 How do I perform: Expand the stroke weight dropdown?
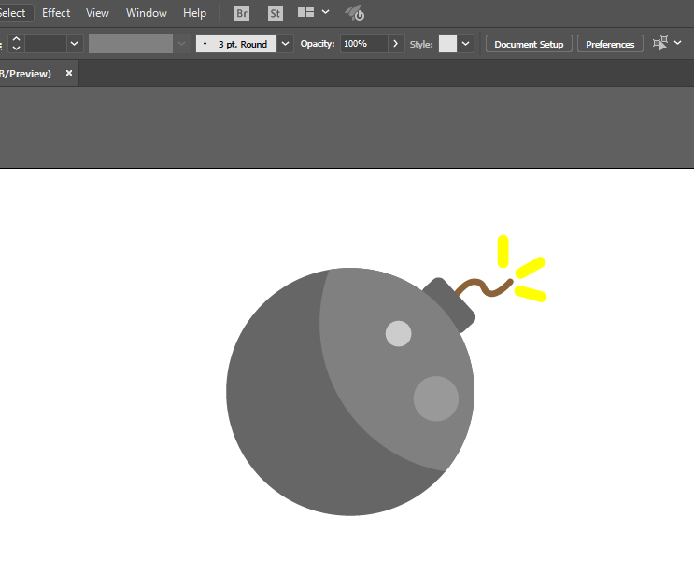(x=75, y=44)
